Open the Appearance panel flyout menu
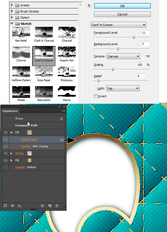 pos(63,111)
